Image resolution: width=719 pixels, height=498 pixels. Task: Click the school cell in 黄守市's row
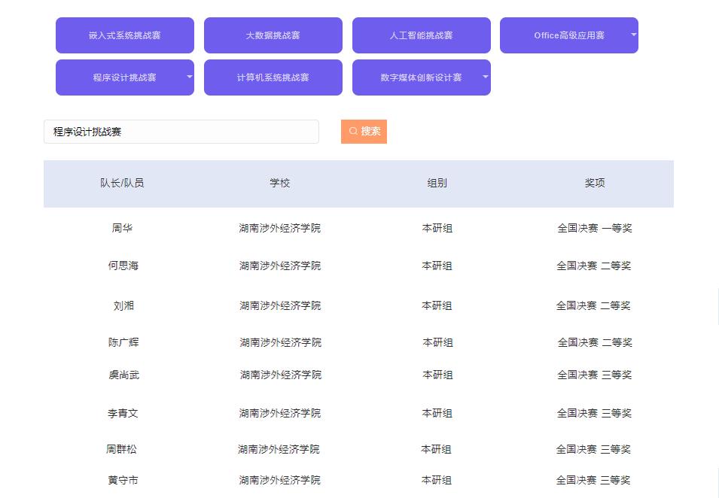tap(280, 480)
